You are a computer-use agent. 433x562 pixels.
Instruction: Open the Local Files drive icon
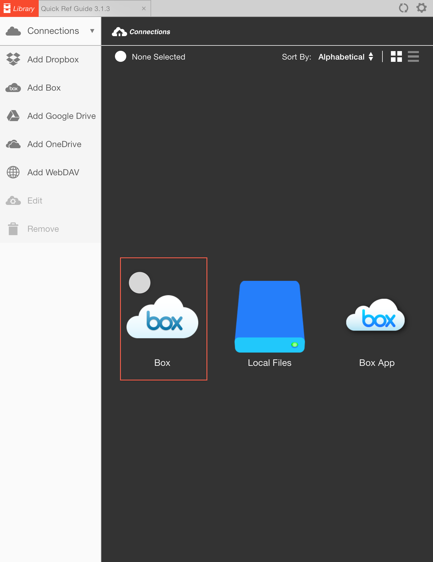pos(270,316)
